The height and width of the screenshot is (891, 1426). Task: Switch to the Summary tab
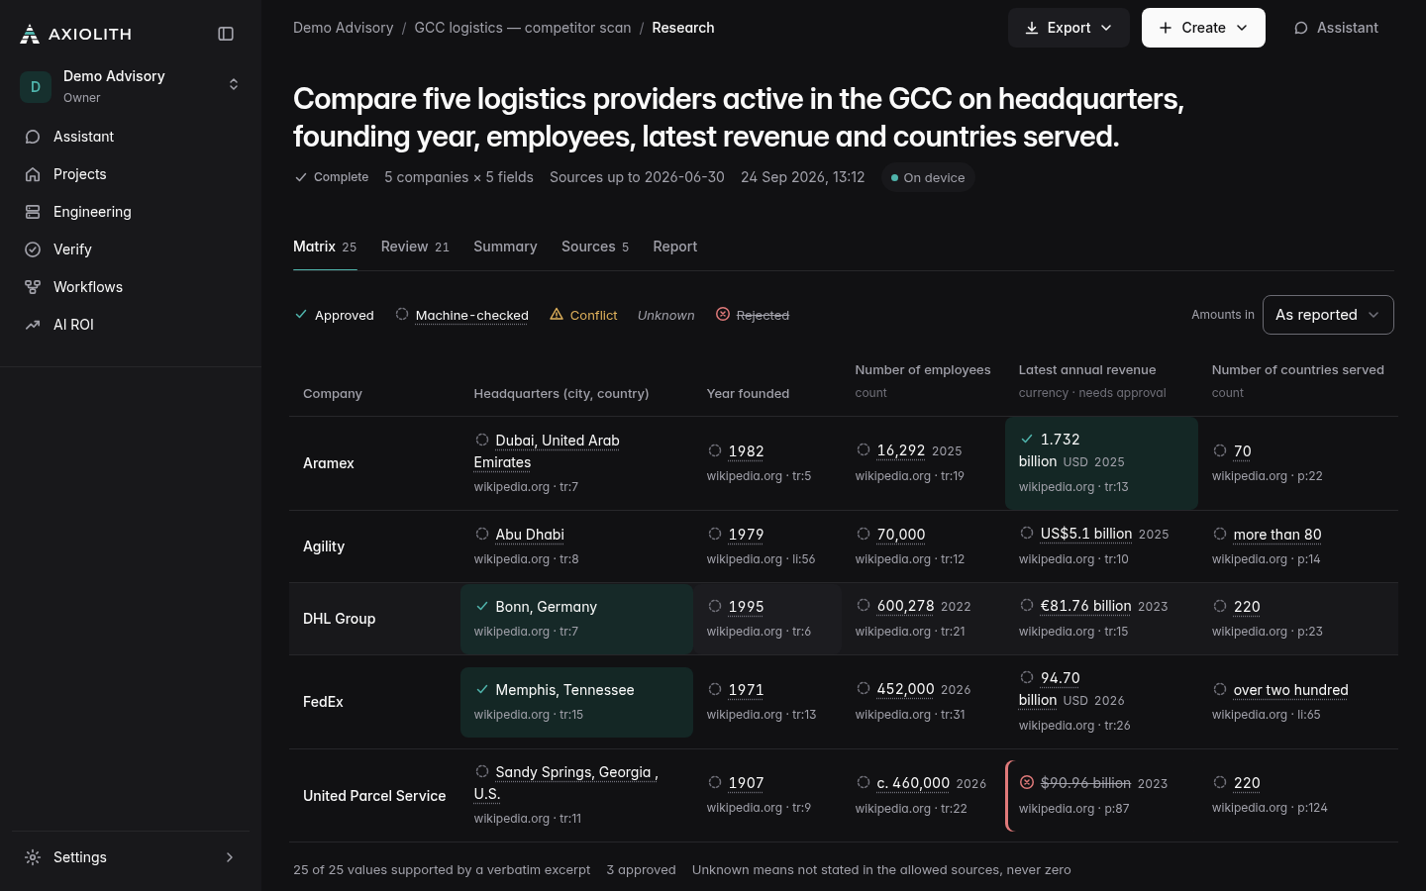[505, 247]
